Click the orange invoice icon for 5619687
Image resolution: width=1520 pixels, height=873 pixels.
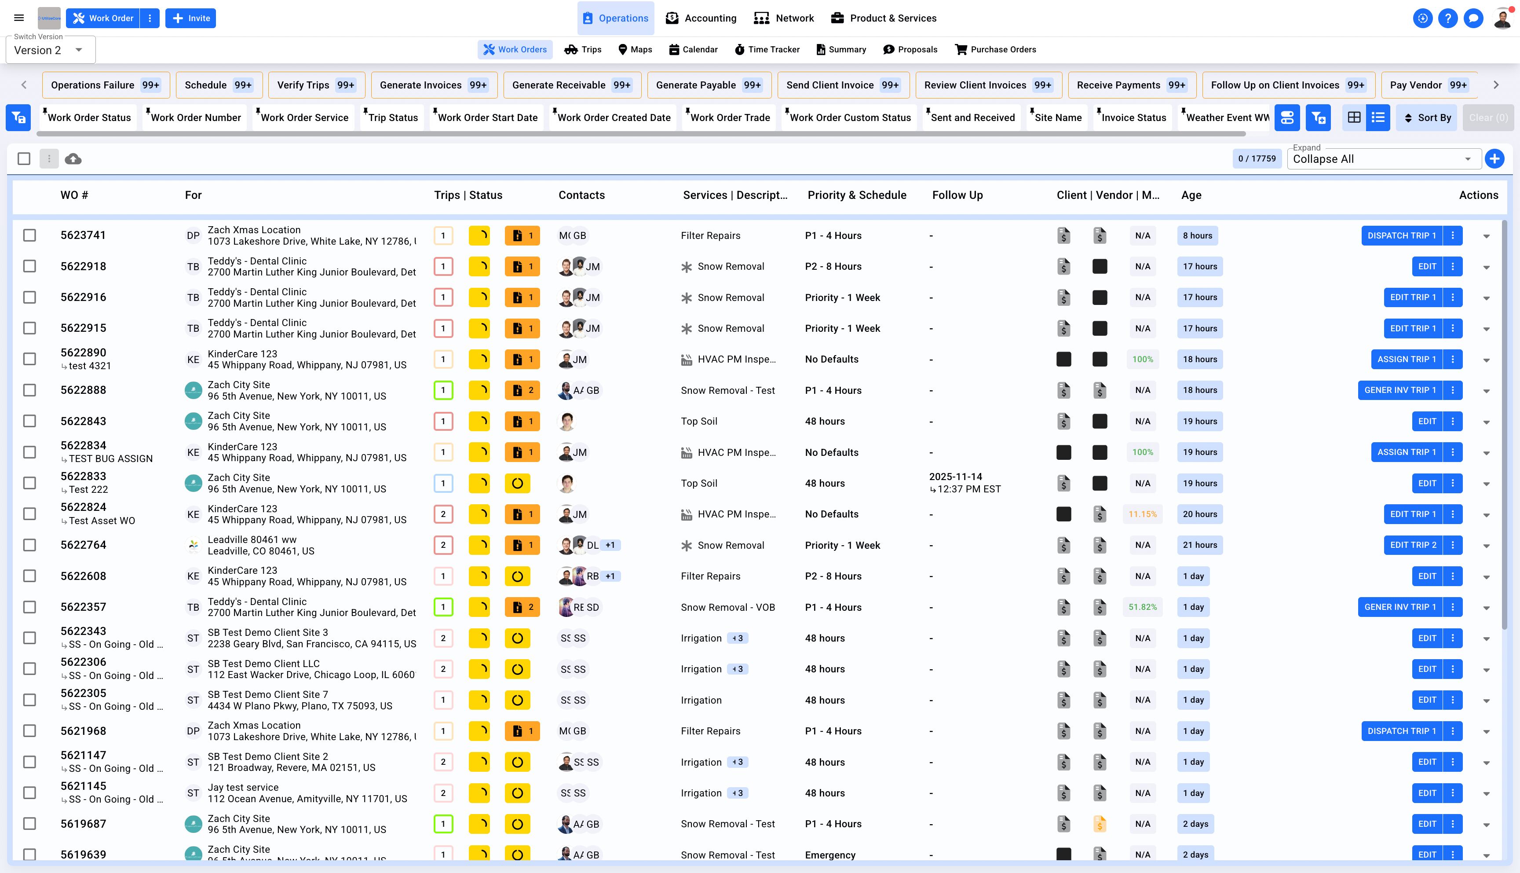pyautogui.click(x=1100, y=824)
